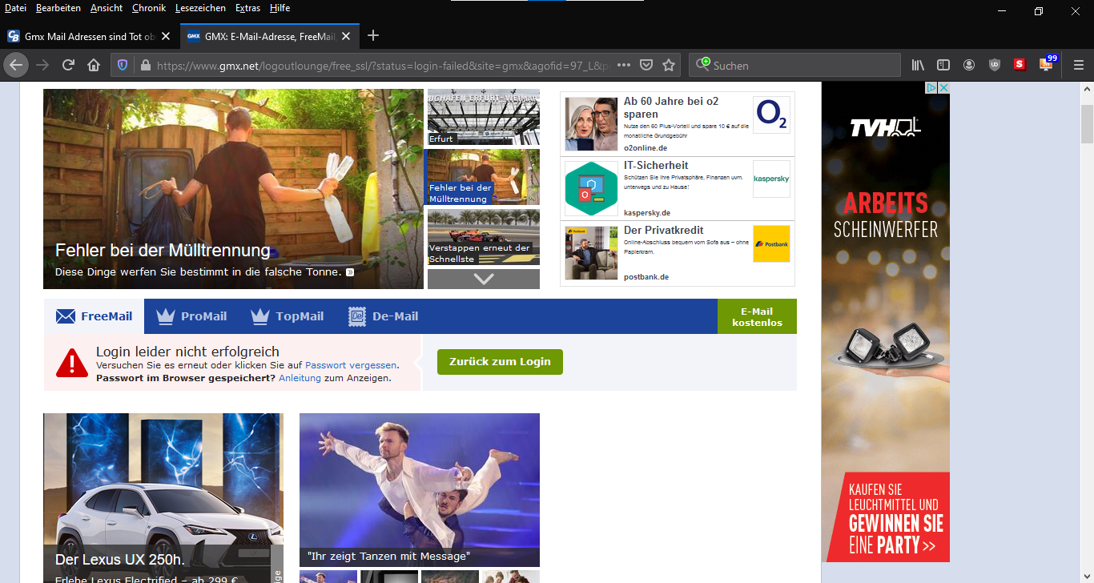Open the Anleitung link

(300, 378)
